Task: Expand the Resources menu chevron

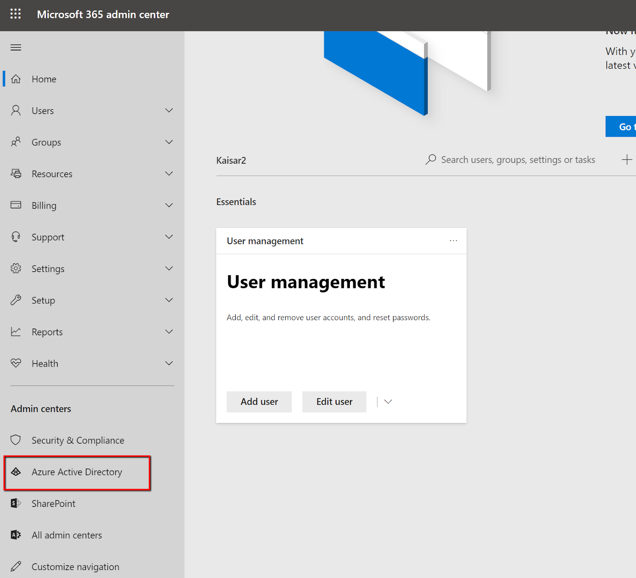Action: tap(169, 174)
